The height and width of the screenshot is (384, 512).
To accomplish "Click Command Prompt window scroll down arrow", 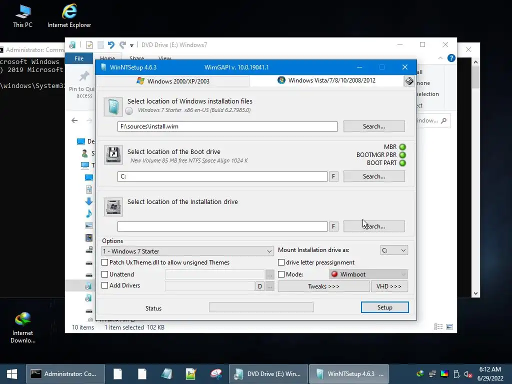I will [476, 293].
